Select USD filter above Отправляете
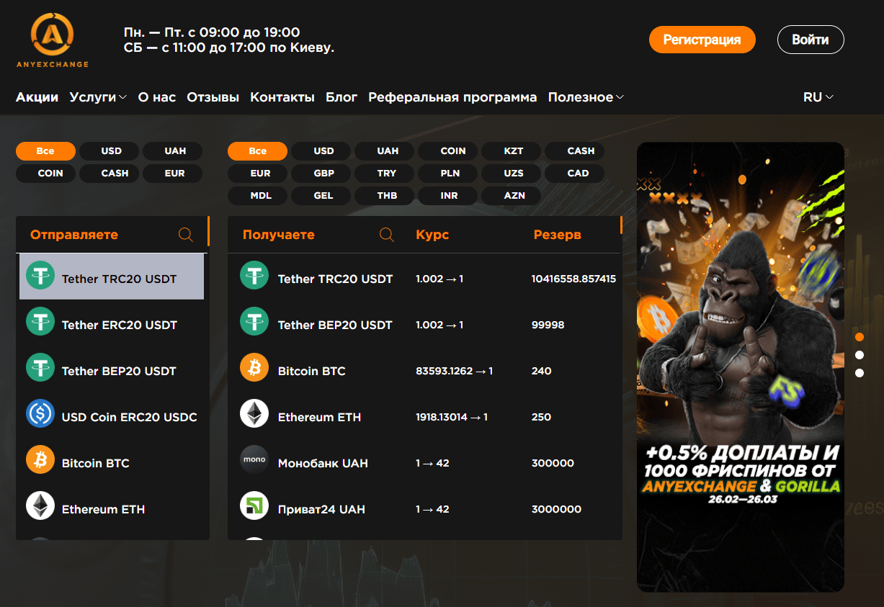This screenshot has height=607, width=884. (x=111, y=151)
